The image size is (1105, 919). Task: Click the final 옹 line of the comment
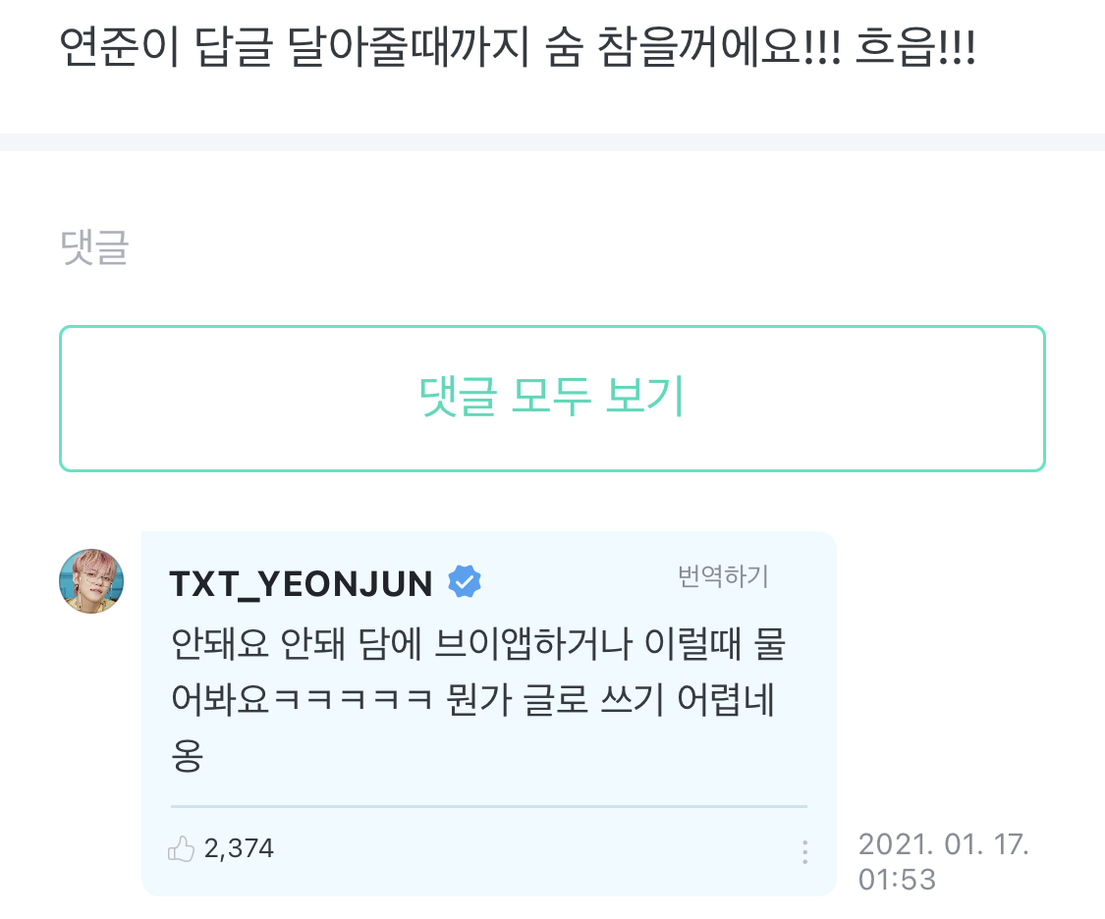tap(187, 756)
